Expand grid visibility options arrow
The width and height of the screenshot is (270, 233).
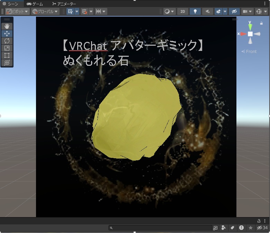tap(77, 11)
